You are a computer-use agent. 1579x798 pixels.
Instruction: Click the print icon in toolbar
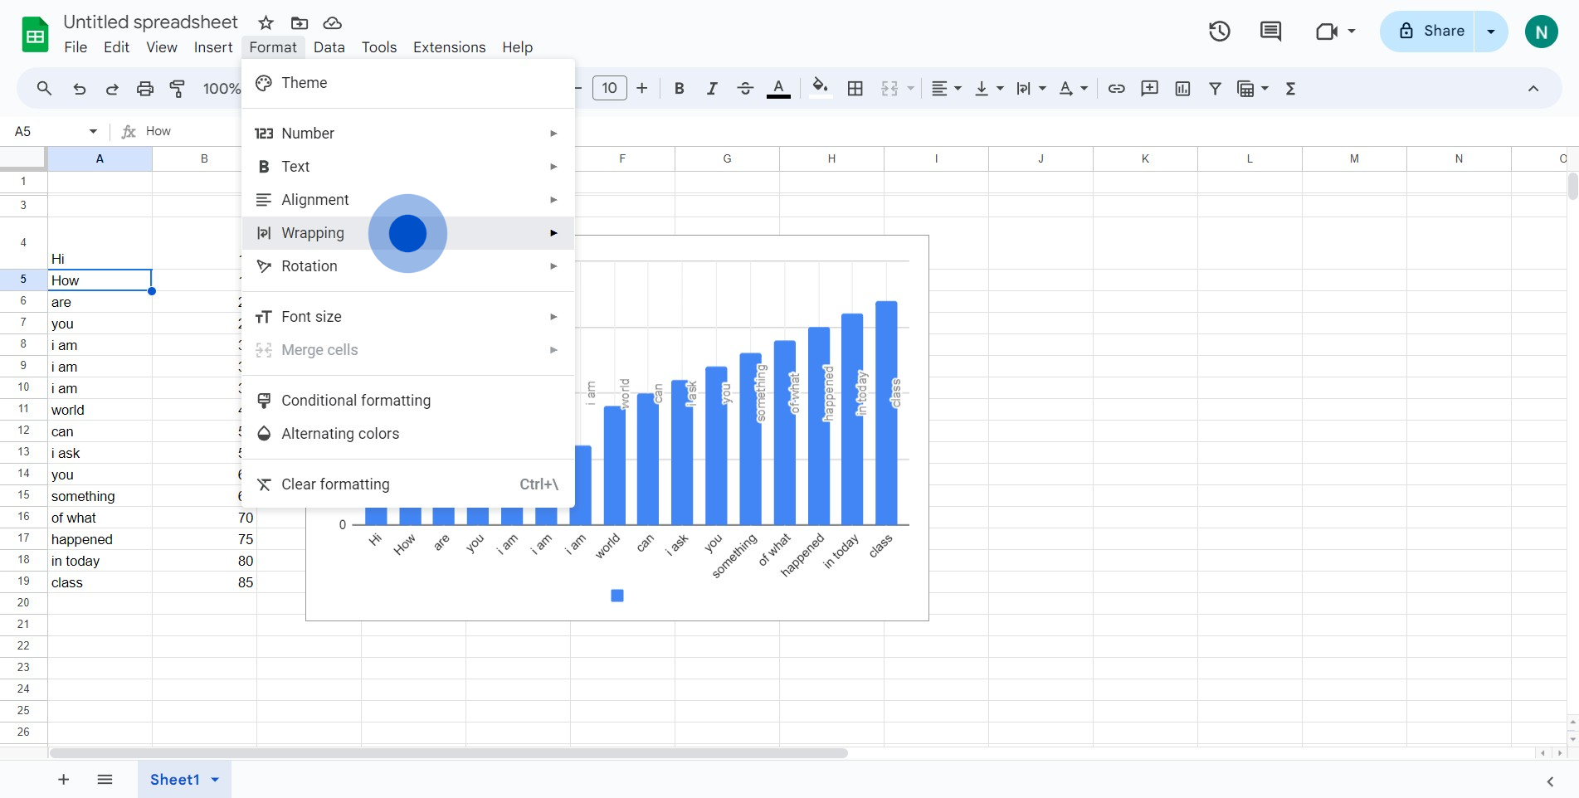click(145, 89)
